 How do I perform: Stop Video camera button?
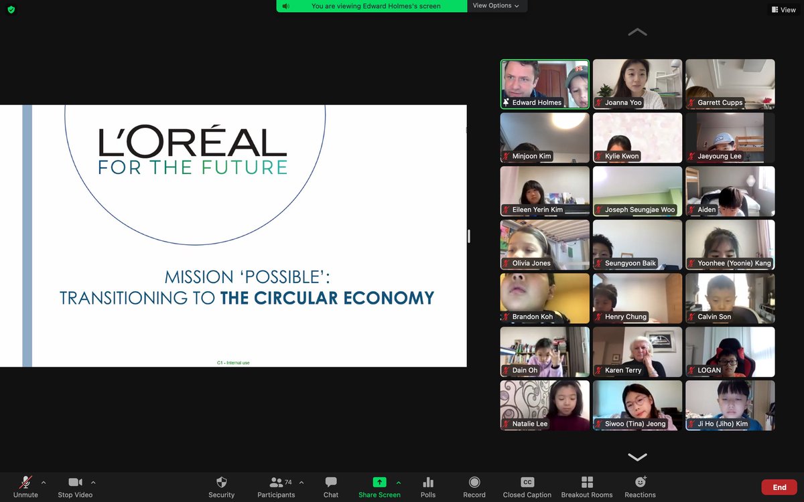tap(75, 487)
